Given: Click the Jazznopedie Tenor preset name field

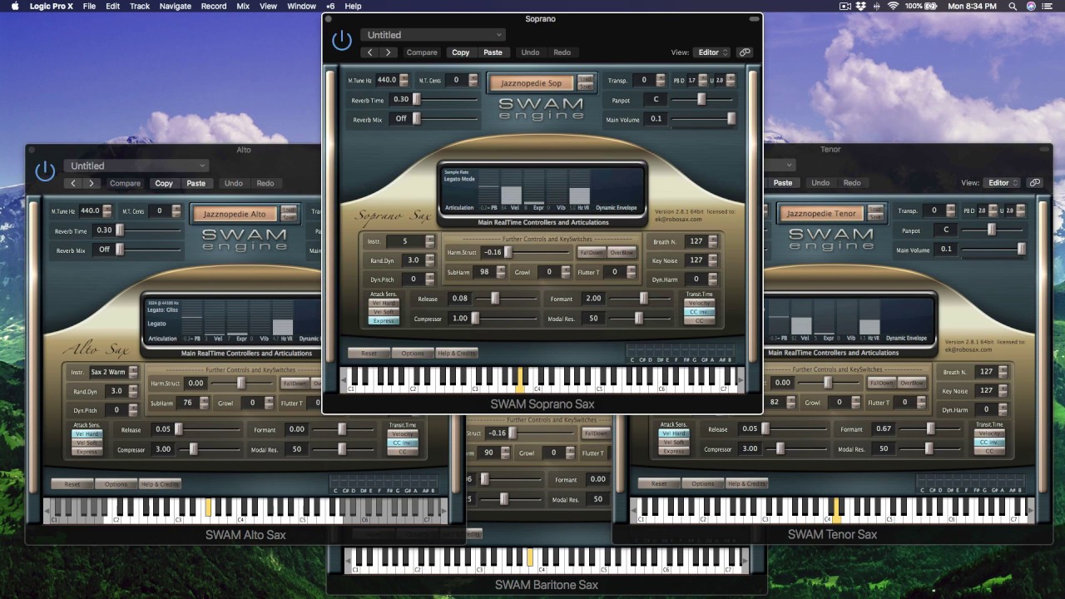Looking at the screenshot, I should point(822,214).
